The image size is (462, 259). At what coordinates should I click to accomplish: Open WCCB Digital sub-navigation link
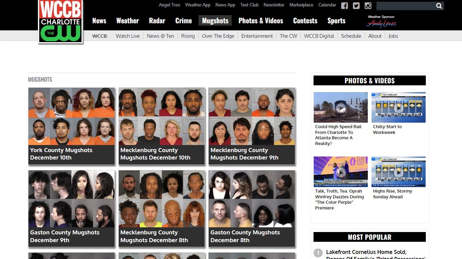click(319, 36)
